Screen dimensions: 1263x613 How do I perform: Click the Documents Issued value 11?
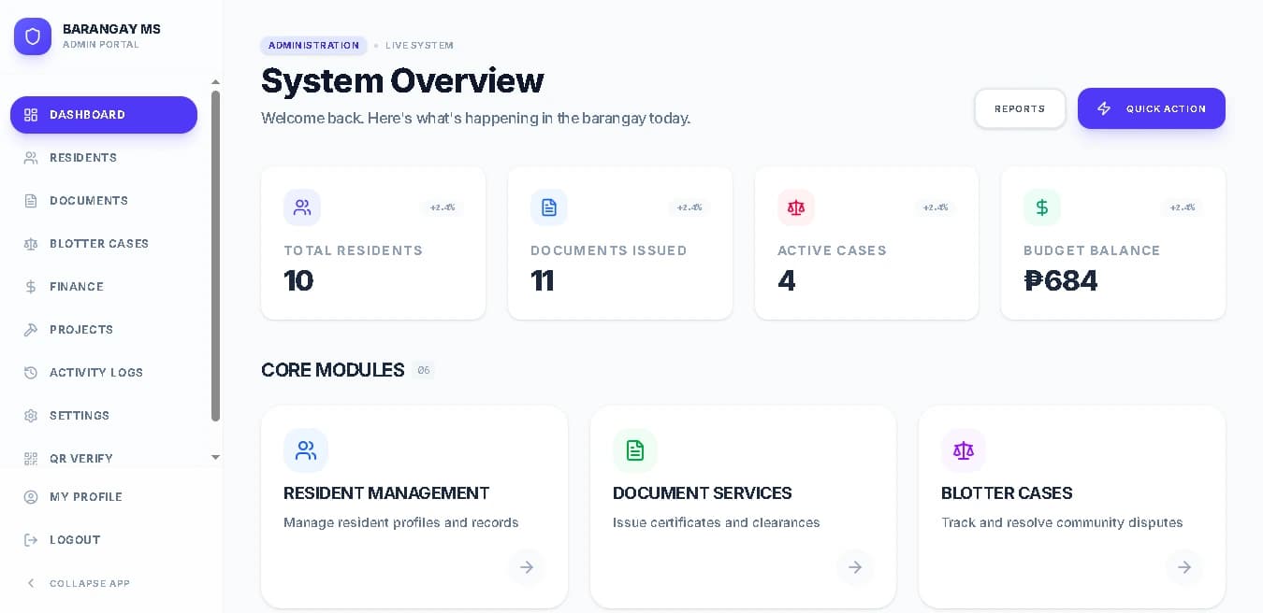pos(543,280)
